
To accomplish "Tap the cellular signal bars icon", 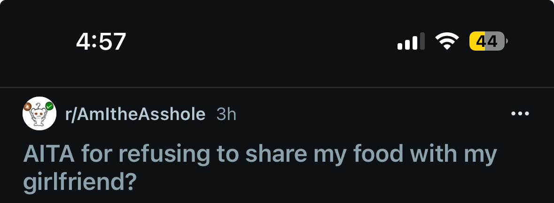I will (411, 41).
